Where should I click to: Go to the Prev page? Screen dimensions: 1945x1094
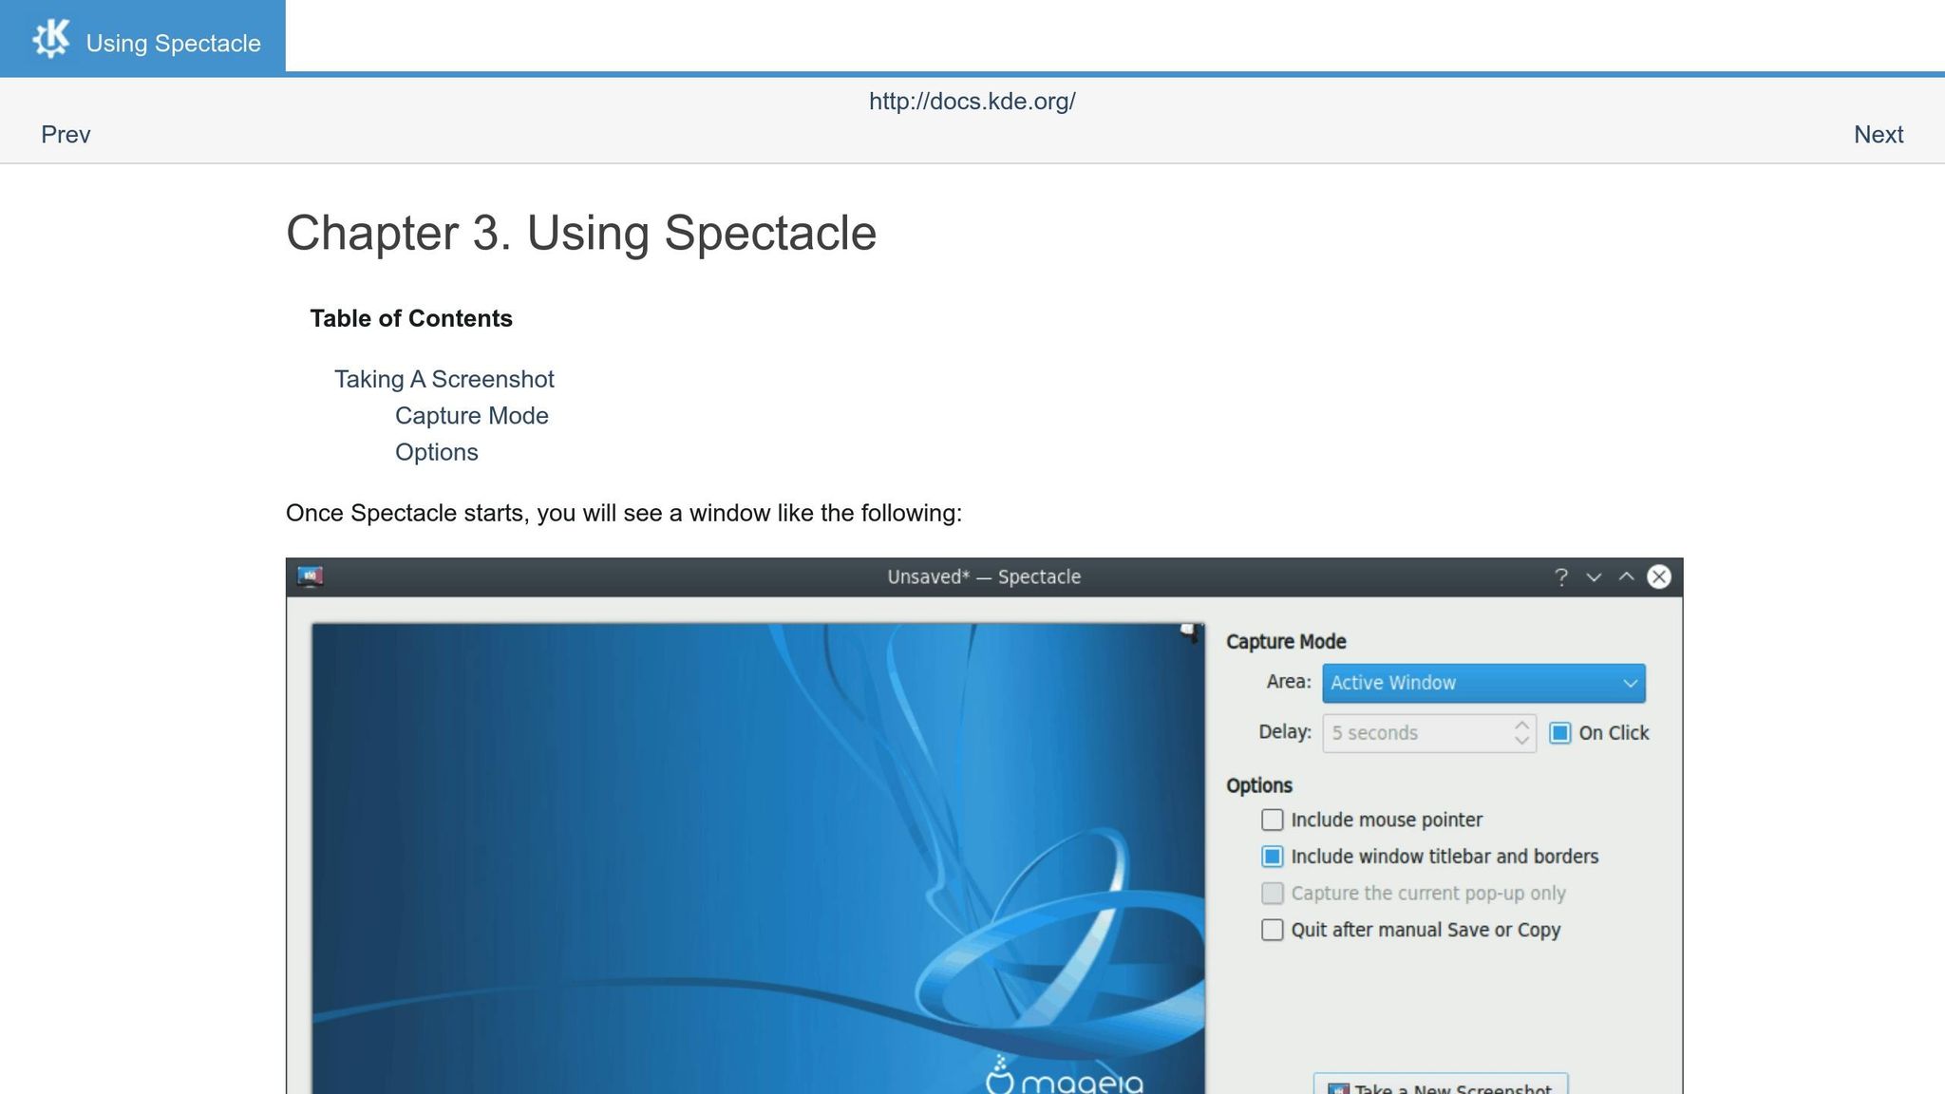(x=66, y=135)
